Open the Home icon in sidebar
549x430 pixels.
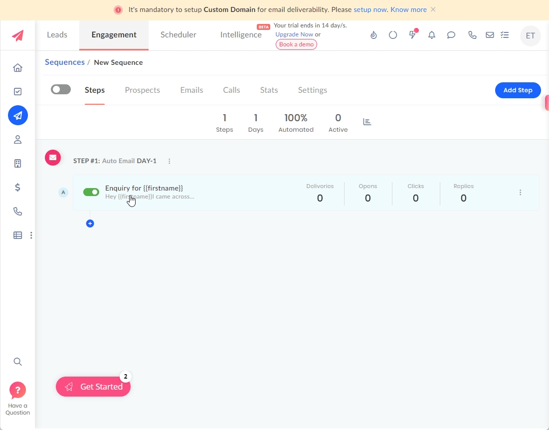[x=17, y=68]
